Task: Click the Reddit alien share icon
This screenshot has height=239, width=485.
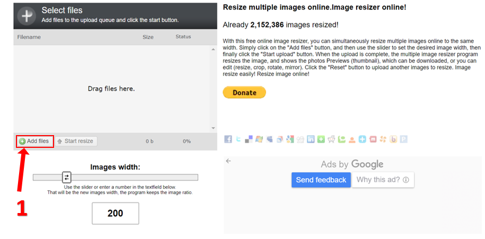Action: click(331, 139)
